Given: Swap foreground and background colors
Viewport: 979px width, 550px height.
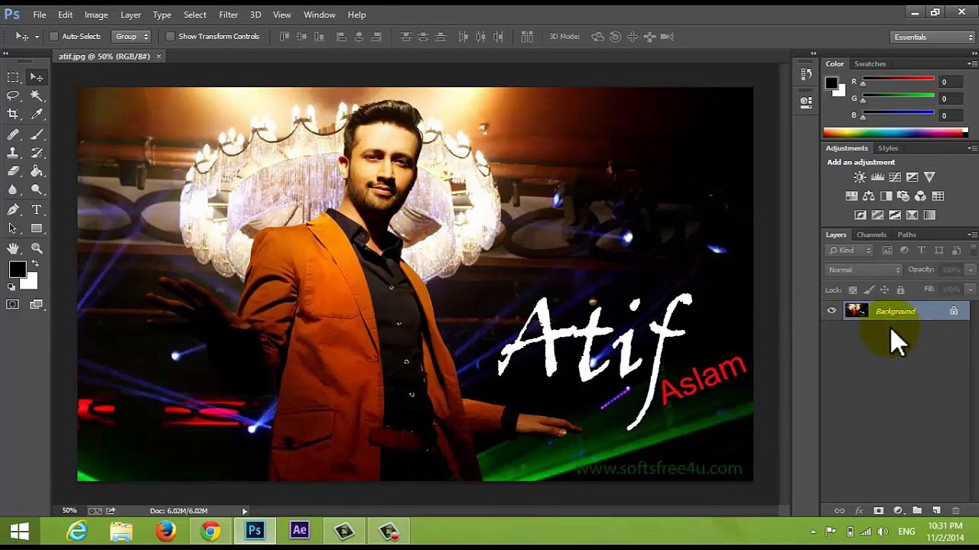Looking at the screenshot, I should pos(34,264).
